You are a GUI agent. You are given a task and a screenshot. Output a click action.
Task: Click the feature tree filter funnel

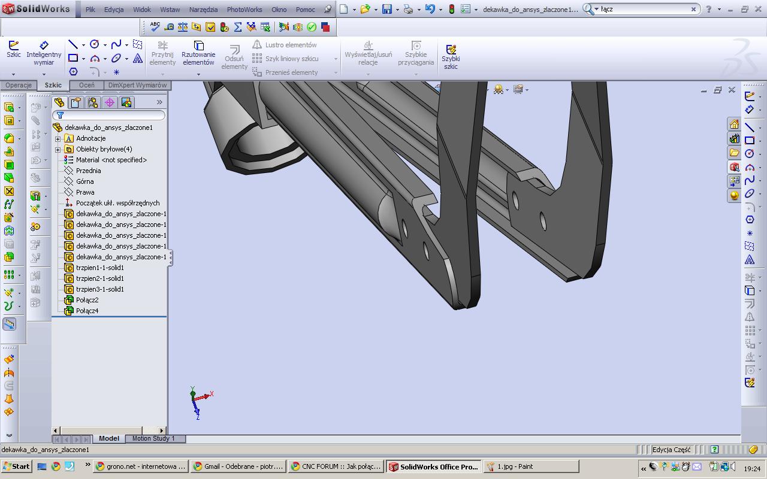click(60, 115)
